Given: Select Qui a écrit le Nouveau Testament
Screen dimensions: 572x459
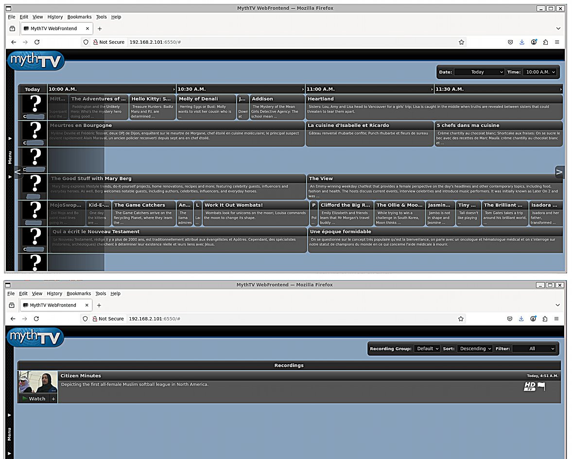Looking at the screenshot, I should coord(177,240).
